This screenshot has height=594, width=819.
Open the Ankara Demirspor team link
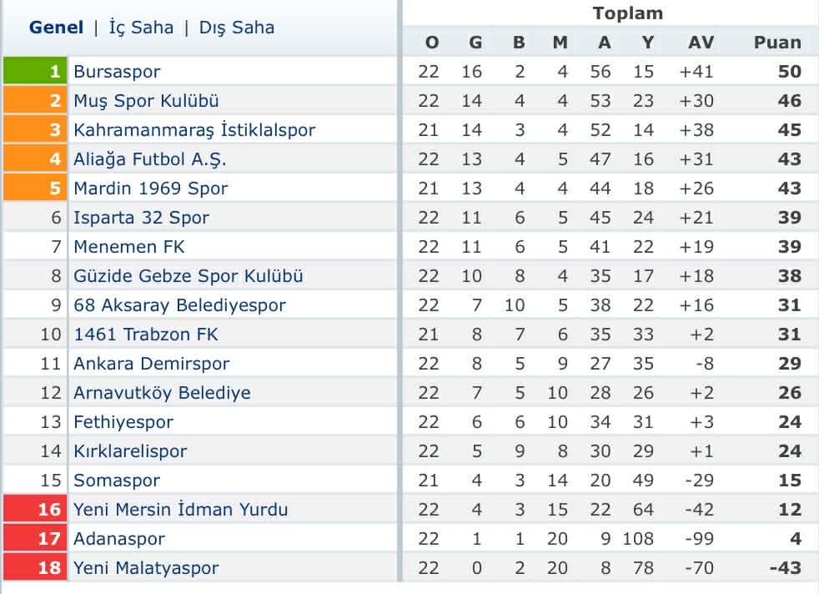click(x=151, y=364)
